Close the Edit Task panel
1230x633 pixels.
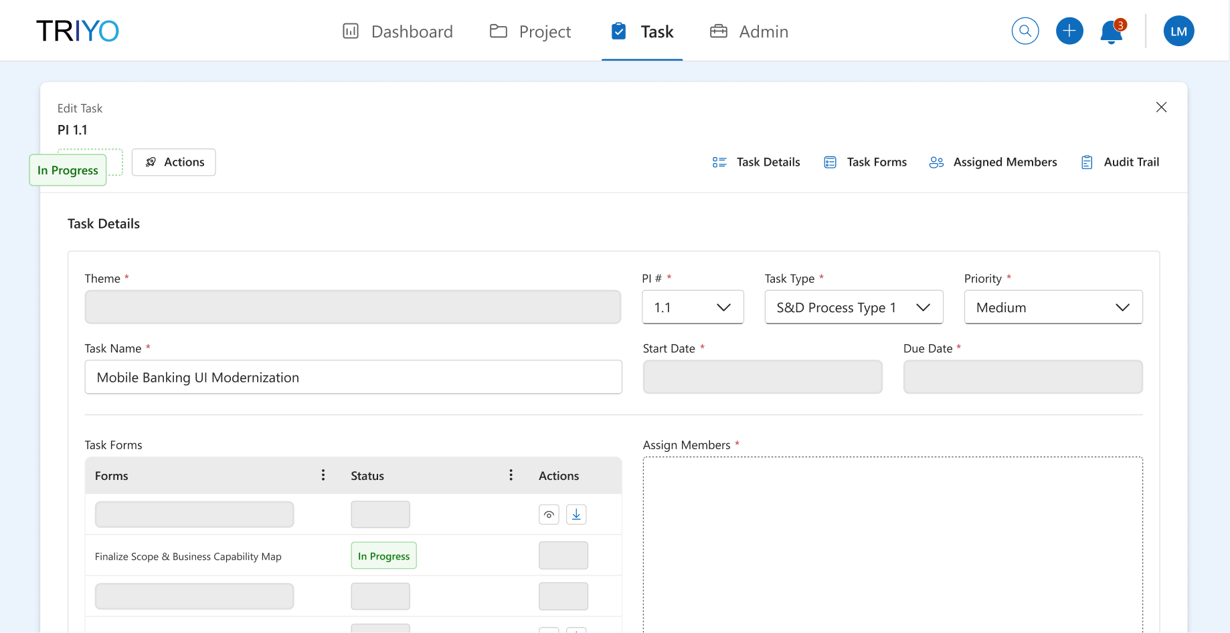1161,107
